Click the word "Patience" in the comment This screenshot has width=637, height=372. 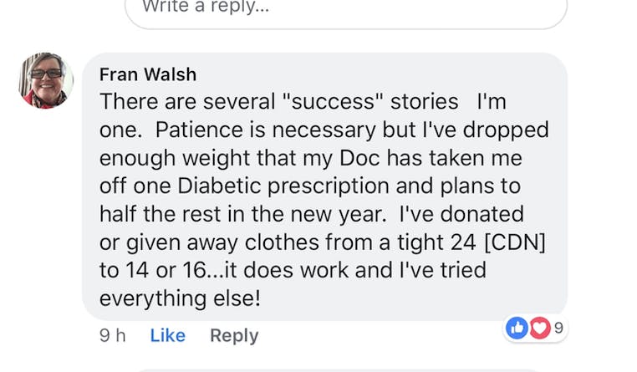tap(196, 130)
